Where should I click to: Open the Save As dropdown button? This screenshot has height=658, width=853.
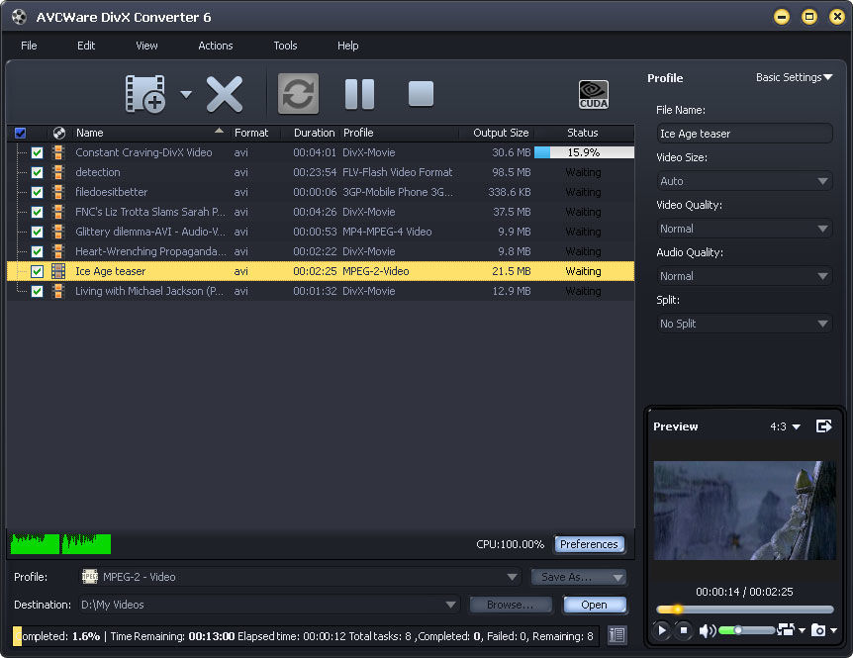579,577
